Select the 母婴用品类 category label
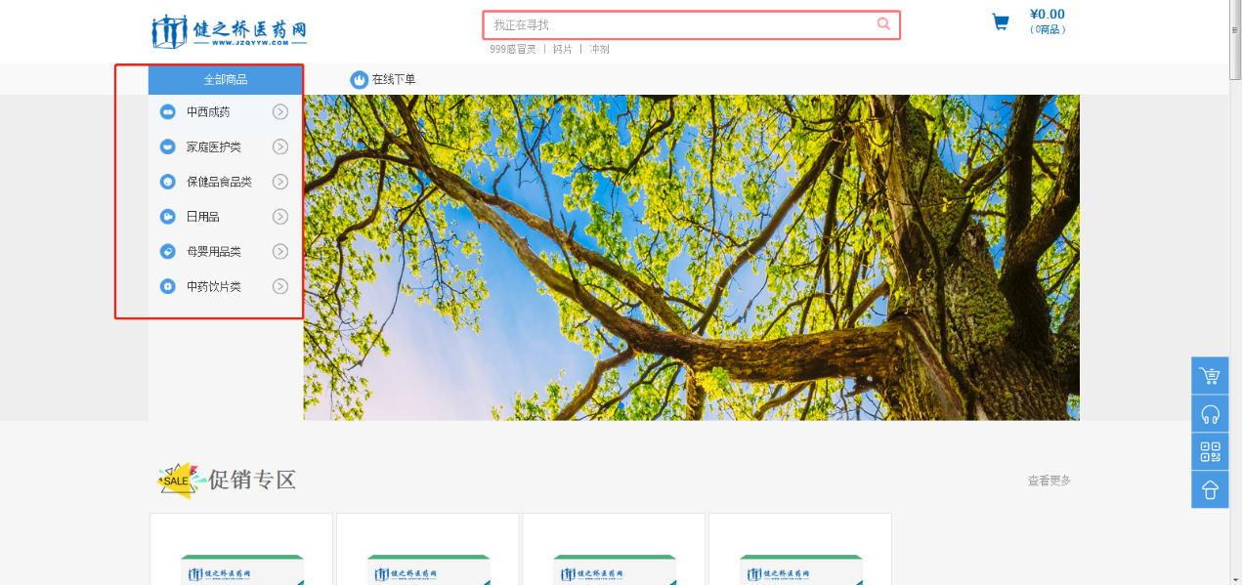This screenshot has height=585, width=1242. click(x=214, y=251)
